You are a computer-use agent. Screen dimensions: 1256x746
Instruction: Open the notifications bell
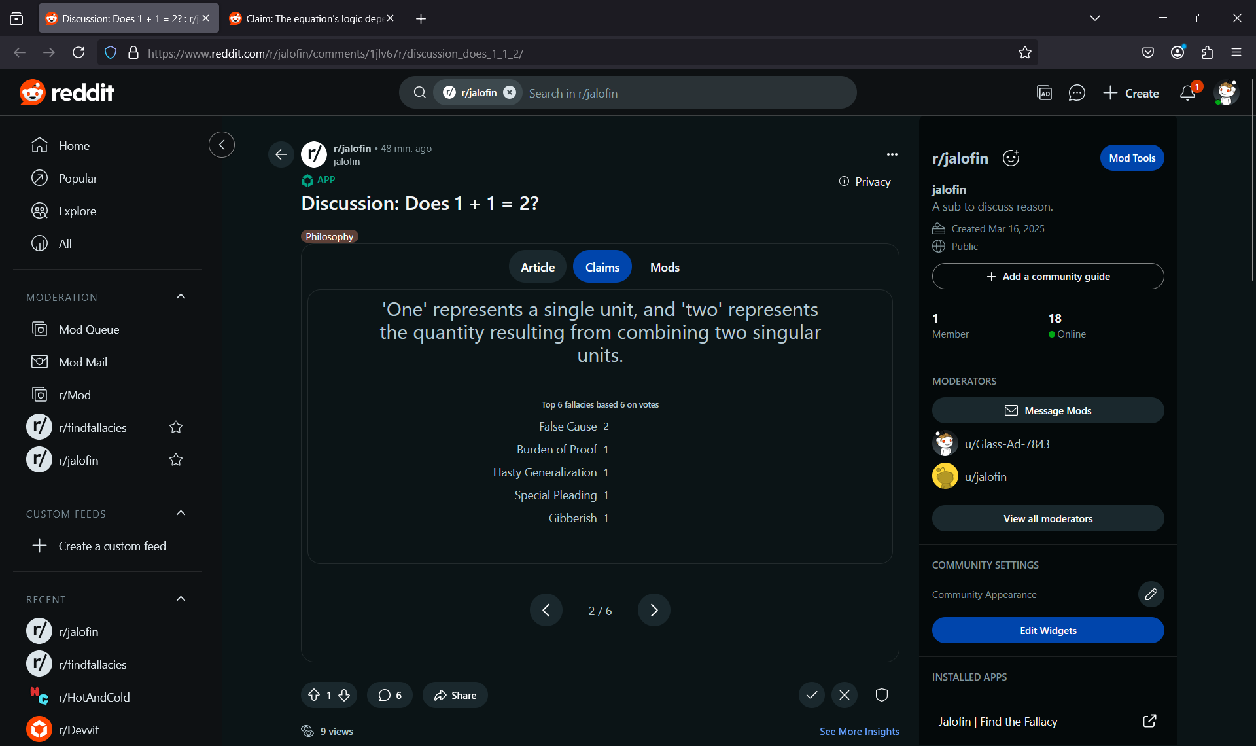click(x=1187, y=93)
